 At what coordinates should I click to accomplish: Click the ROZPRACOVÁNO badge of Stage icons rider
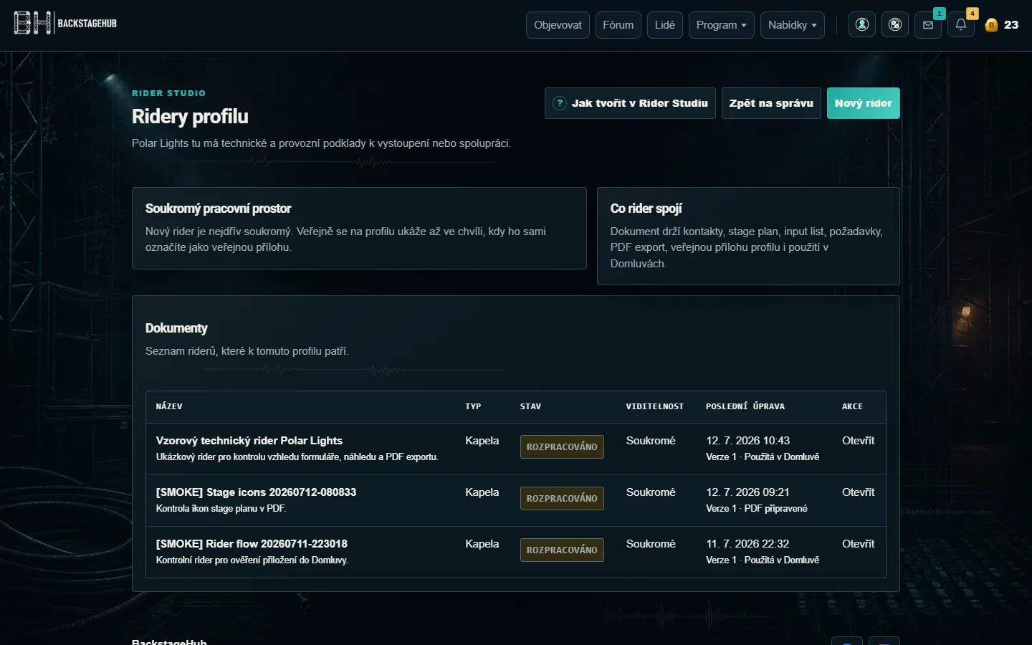point(562,498)
